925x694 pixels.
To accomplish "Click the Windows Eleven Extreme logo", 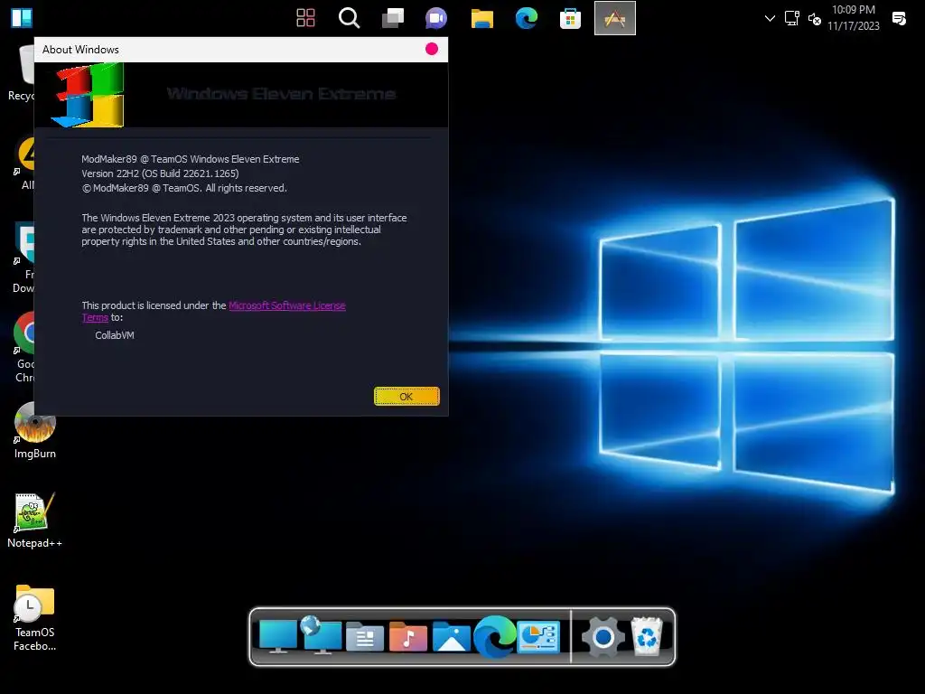I will (x=89, y=95).
